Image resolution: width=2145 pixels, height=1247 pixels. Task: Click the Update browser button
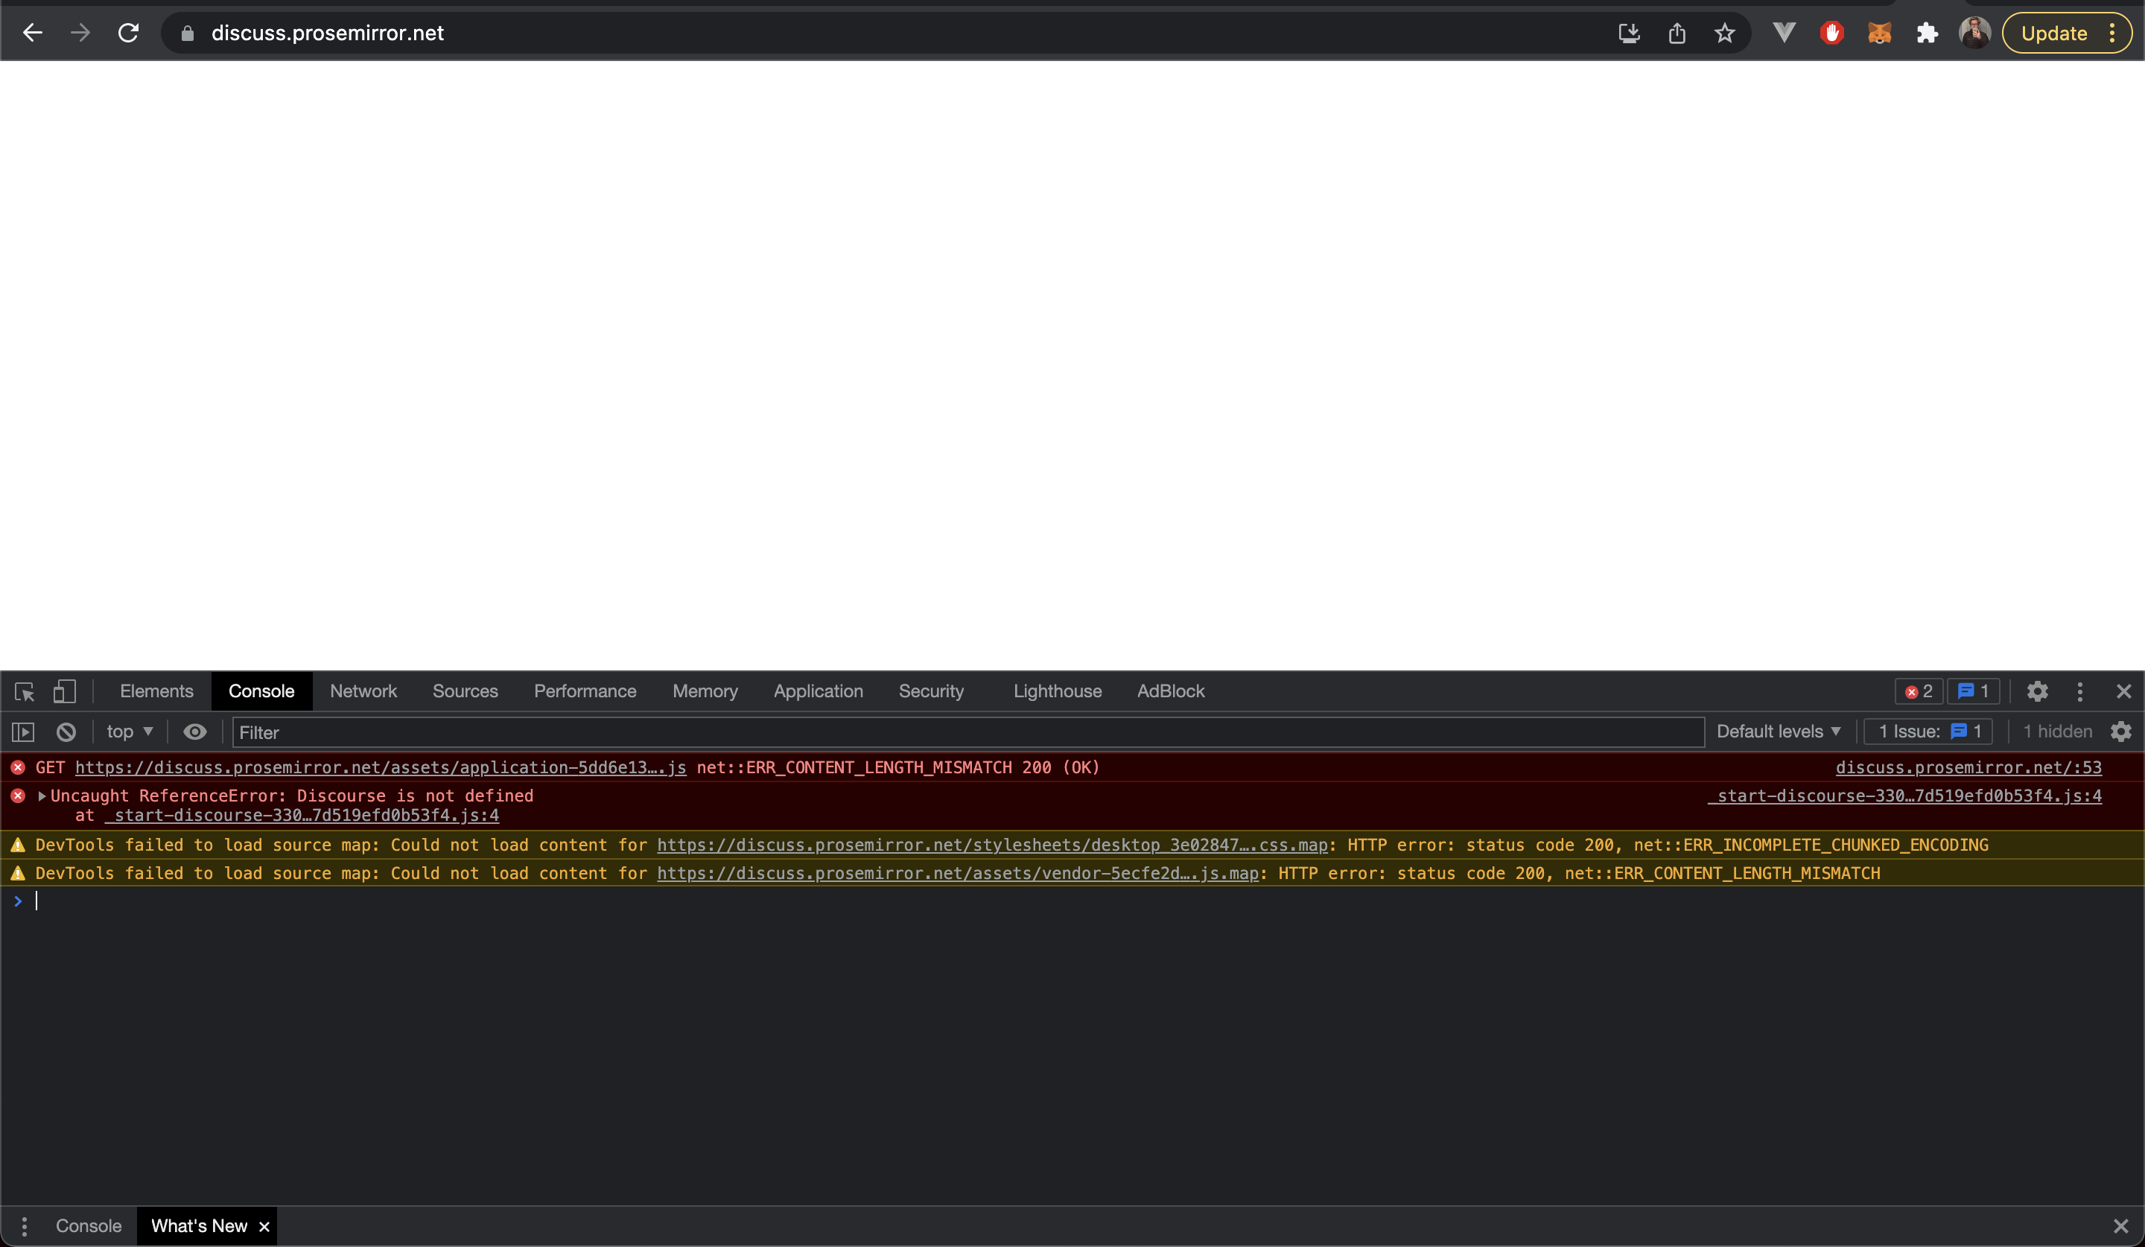[x=2054, y=32]
